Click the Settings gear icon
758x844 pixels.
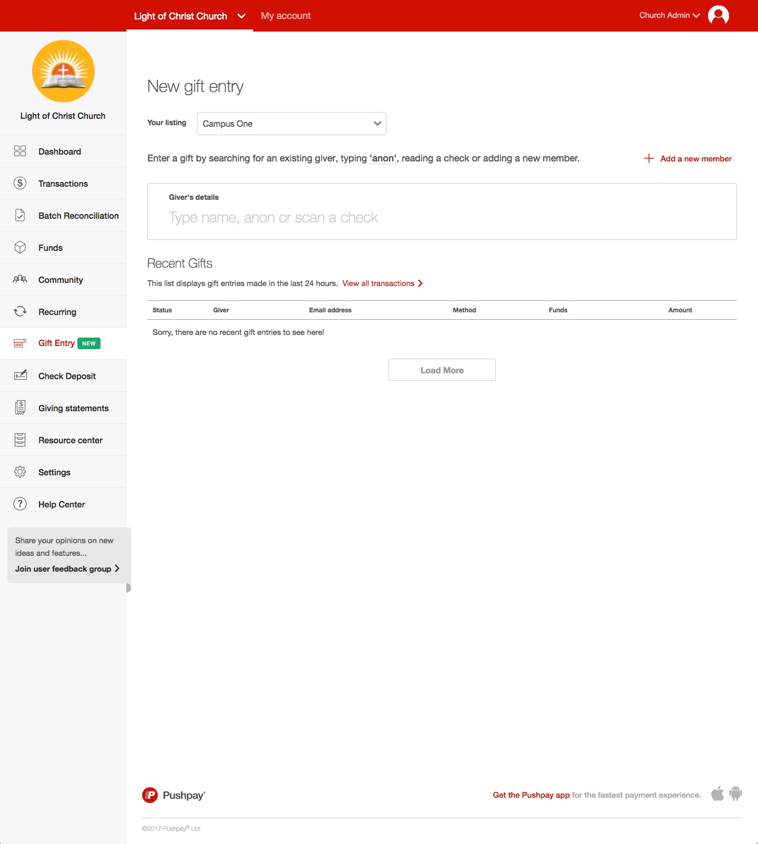pyautogui.click(x=20, y=472)
